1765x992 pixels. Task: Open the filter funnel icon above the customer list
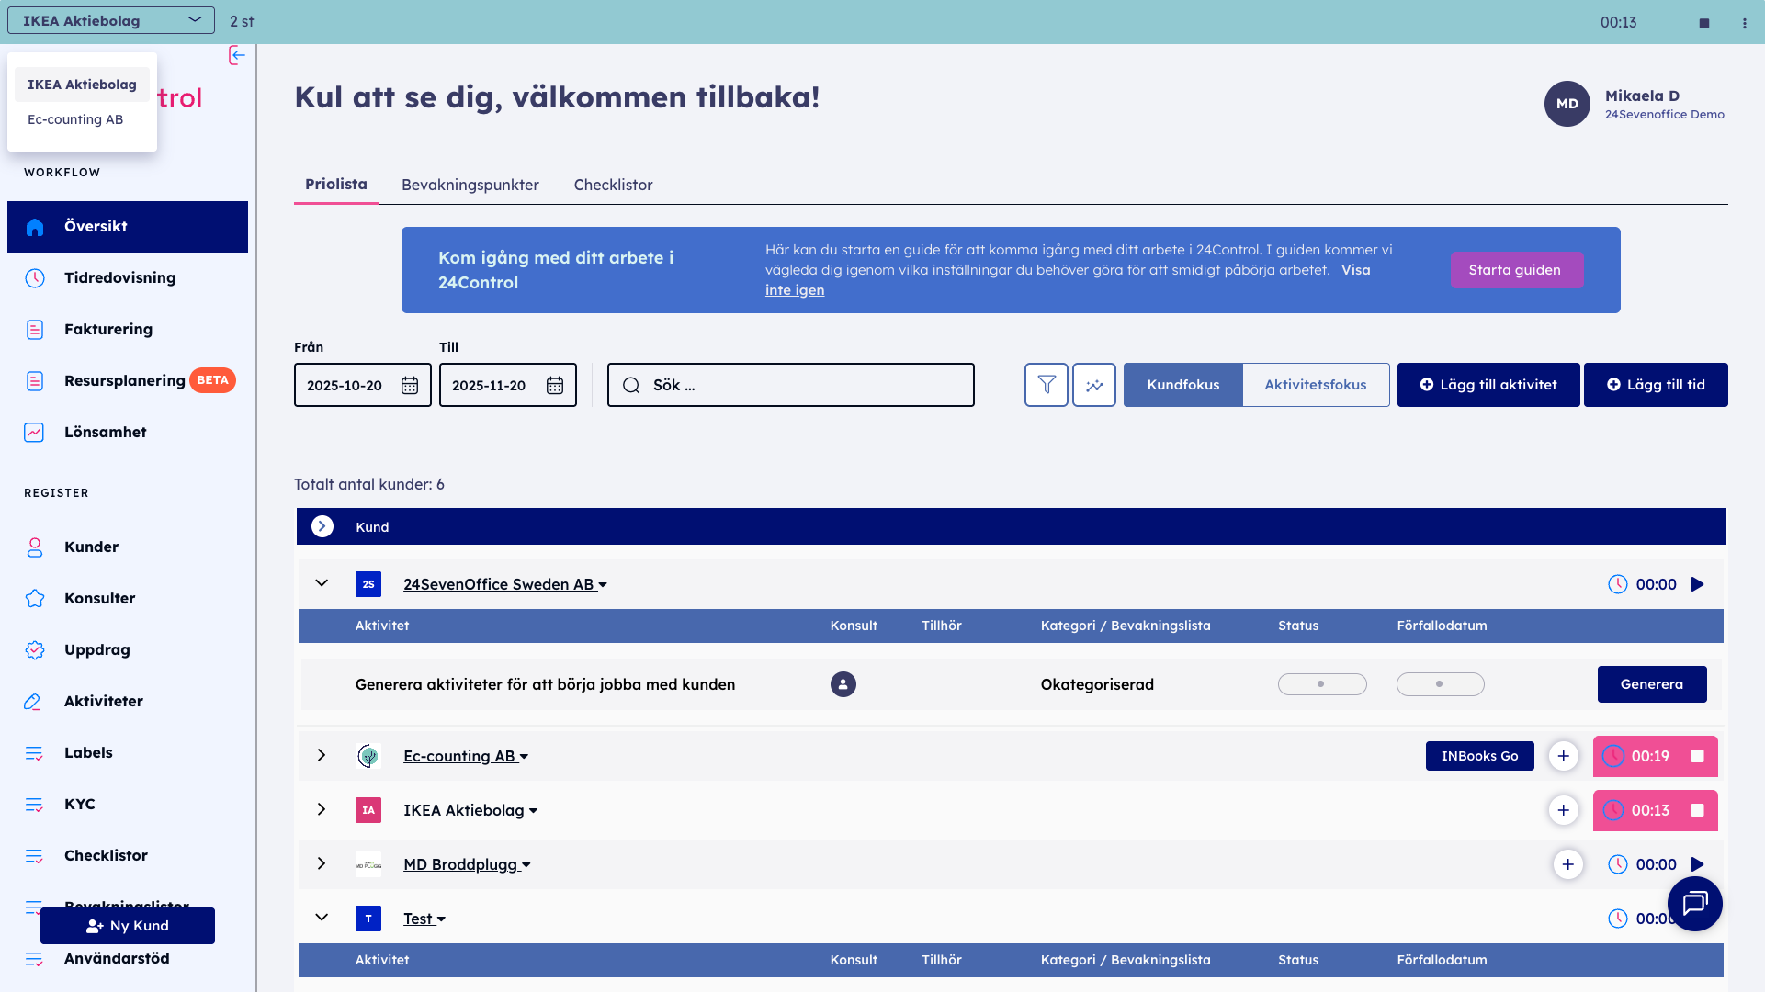1047,385
